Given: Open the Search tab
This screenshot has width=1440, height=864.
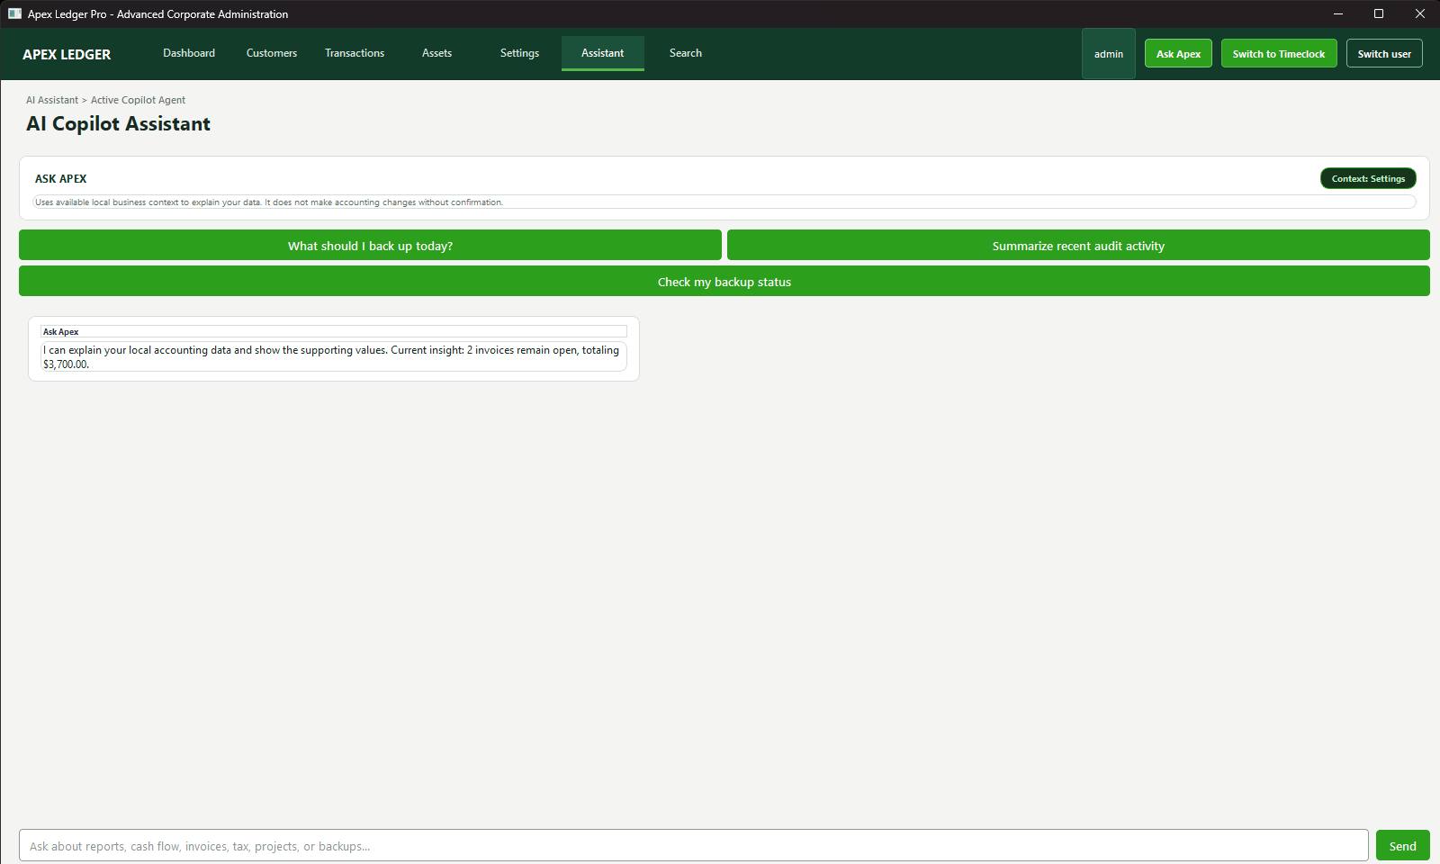Looking at the screenshot, I should click(x=686, y=53).
